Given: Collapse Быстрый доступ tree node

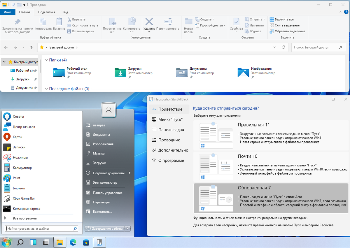Looking at the screenshot, I should (x=4, y=62).
